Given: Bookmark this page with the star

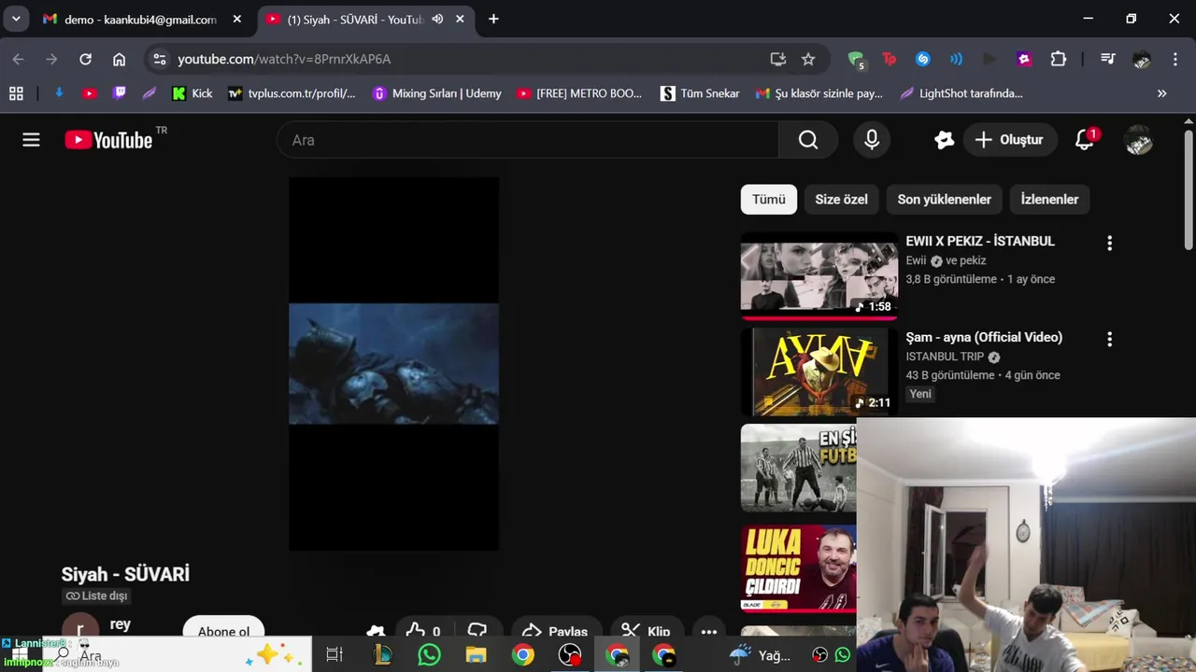Looking at the screenshot, I should pyautogui.click(x=808, y=59).
